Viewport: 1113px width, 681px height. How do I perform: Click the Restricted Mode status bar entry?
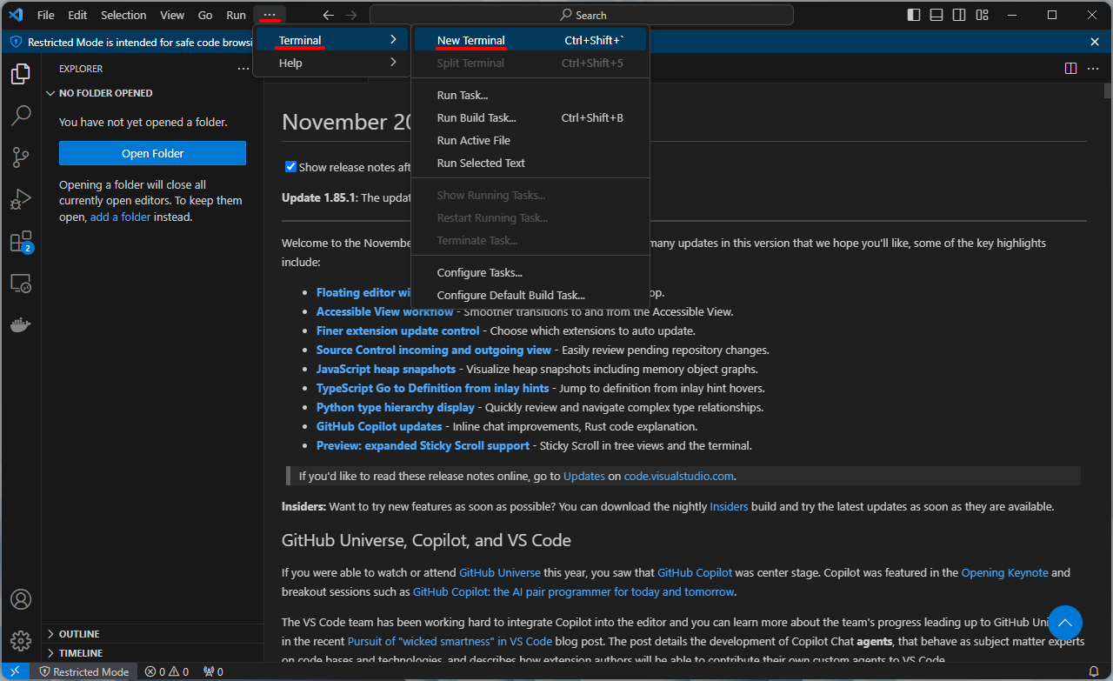pyautogui.click(x=84, y=671)
